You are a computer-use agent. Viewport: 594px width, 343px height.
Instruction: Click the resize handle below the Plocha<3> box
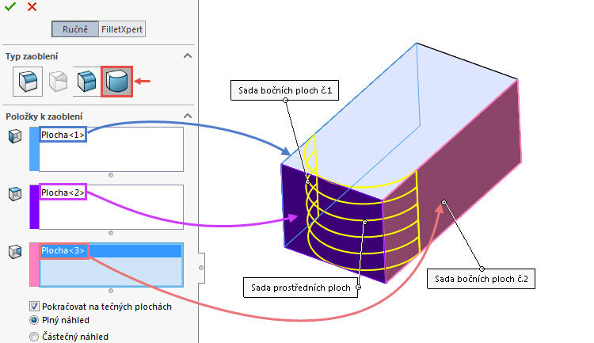111,291
